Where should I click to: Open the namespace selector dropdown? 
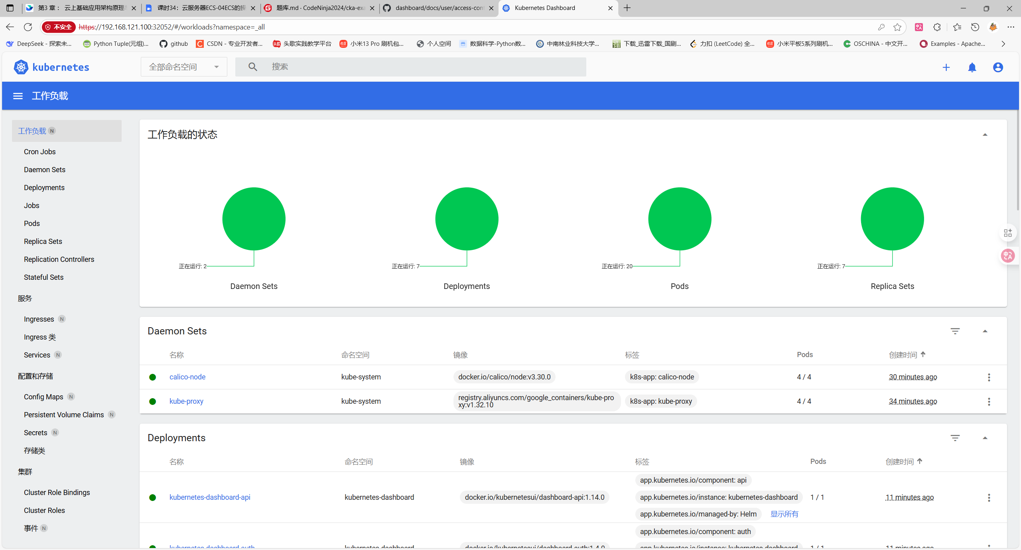pos(184,67)
